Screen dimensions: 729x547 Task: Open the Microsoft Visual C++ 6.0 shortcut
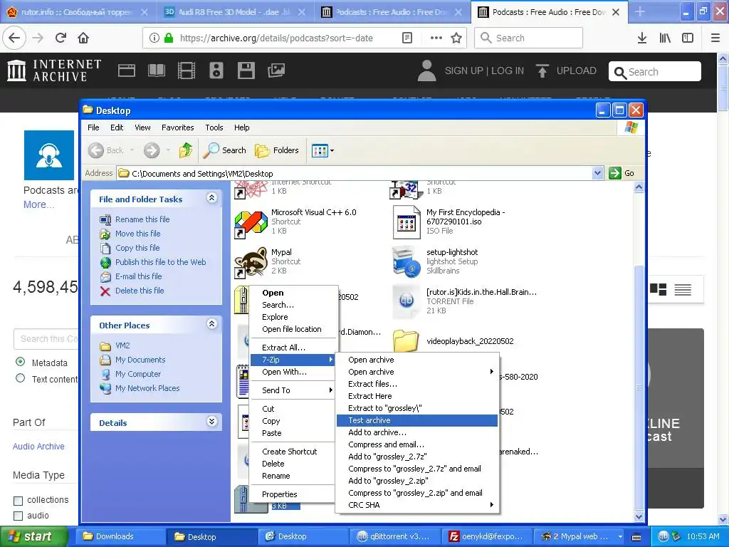coord(251,223)
